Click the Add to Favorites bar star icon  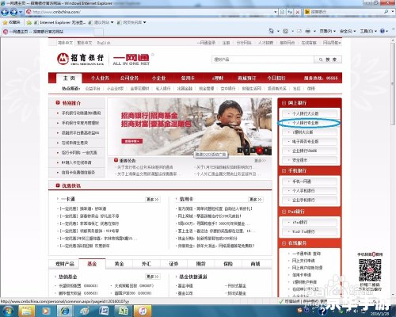click(29, 22)
